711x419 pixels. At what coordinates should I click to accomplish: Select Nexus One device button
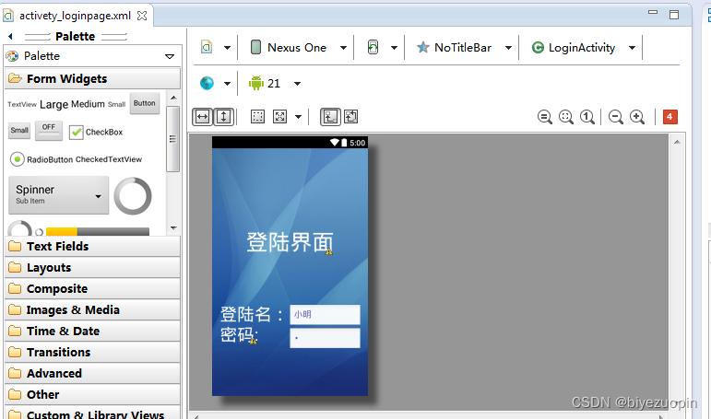click(x=289, y=47)
